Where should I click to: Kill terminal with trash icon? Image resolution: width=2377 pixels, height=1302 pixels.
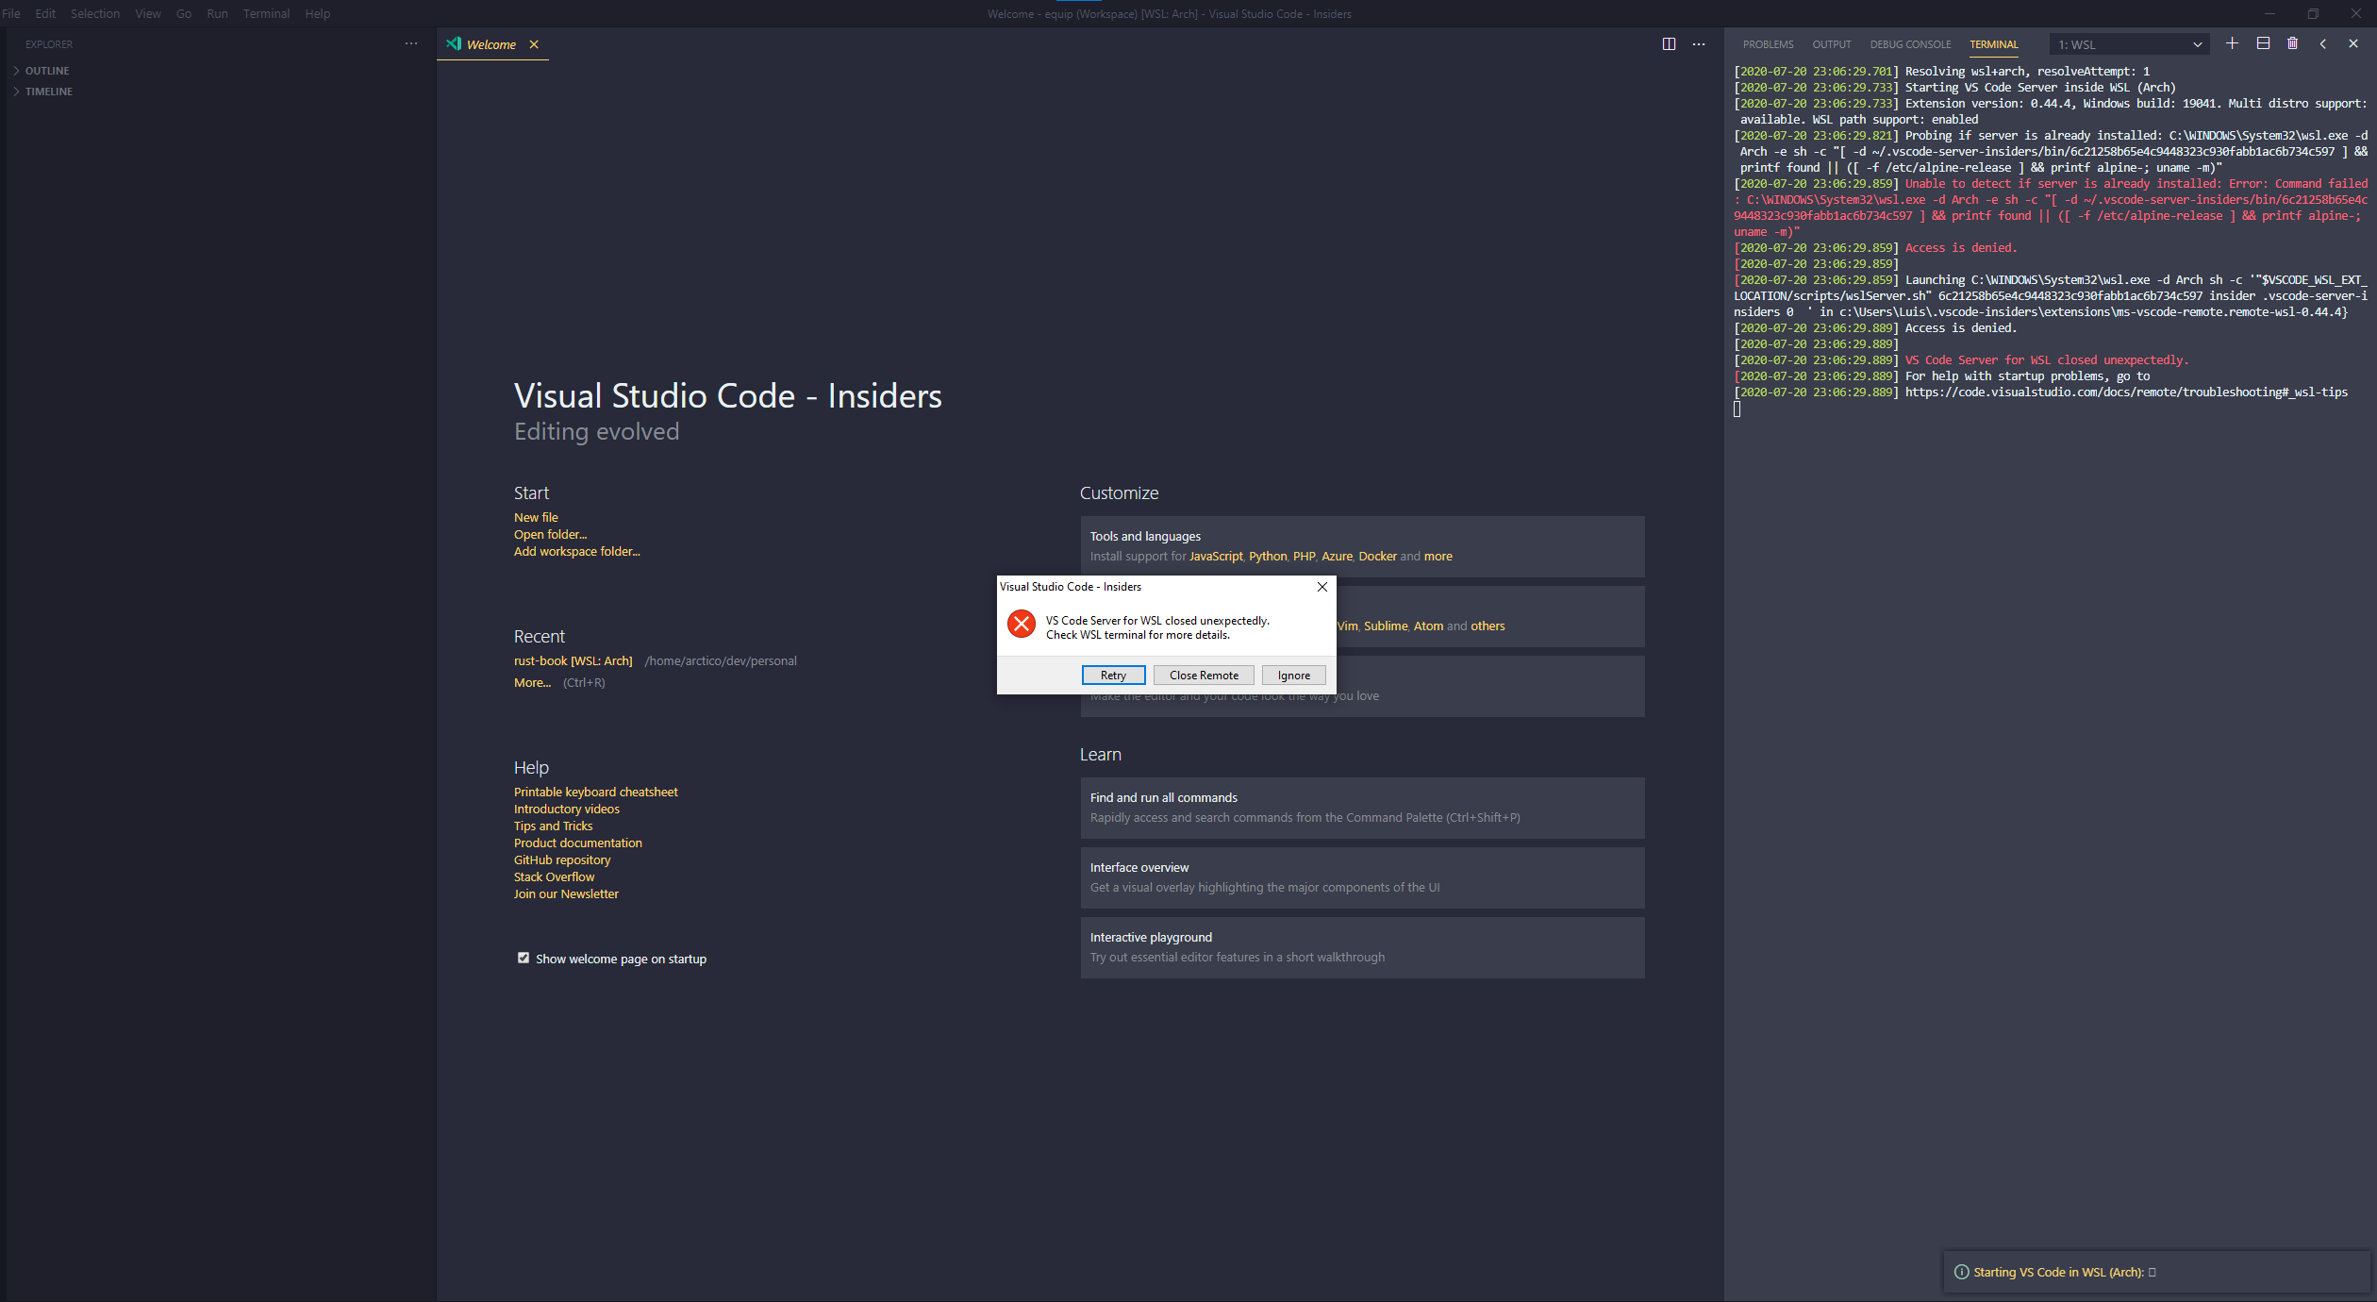[x=2293, y=43]
